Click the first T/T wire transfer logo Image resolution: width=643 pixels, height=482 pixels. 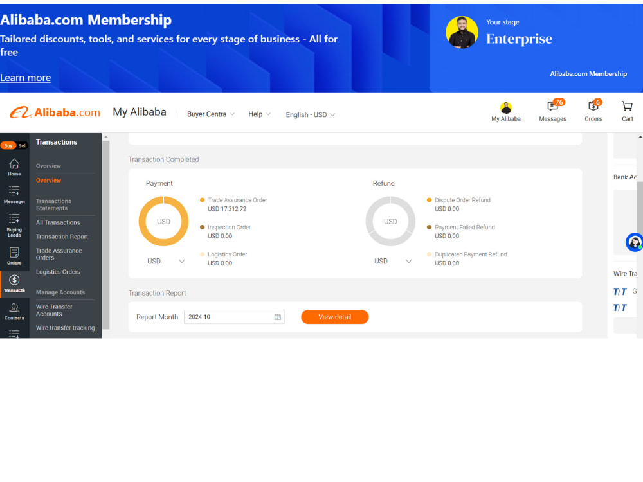620,291
